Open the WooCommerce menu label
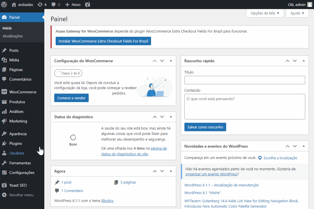This screenshot has height=209, width=314. [23, 92]
